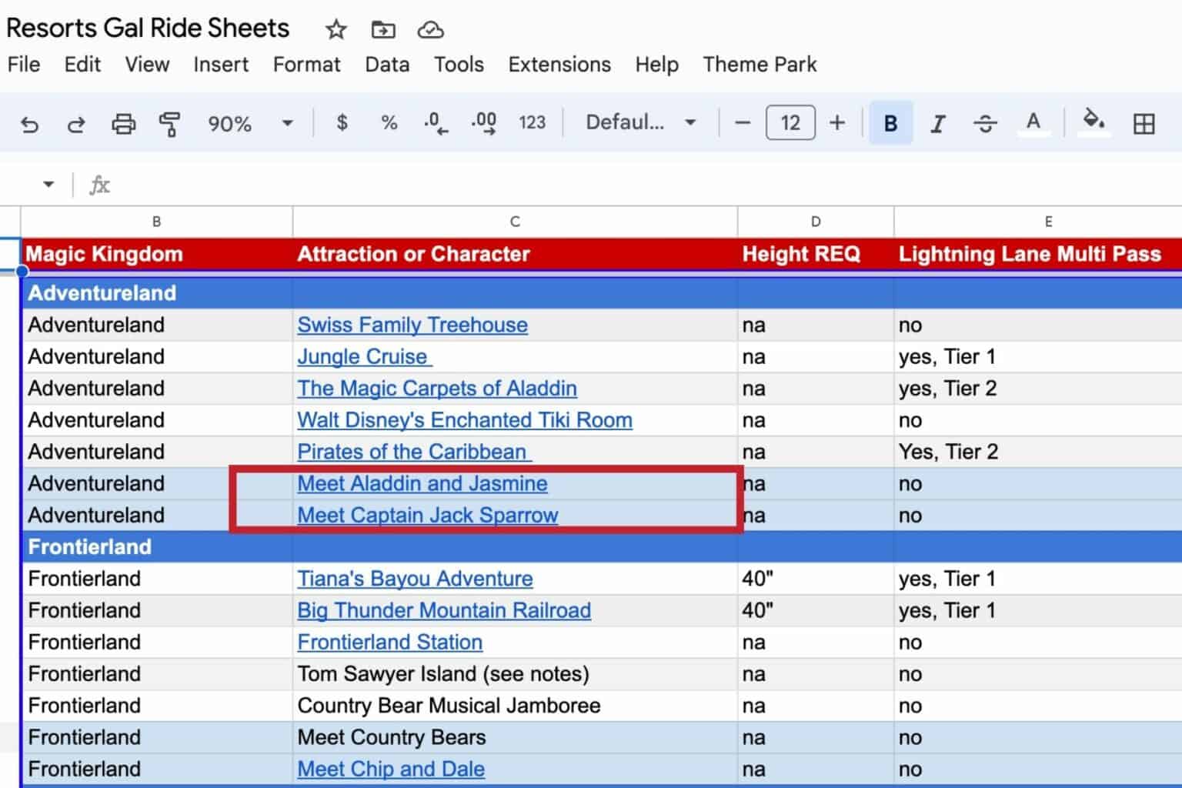The height and width of the screenshot is (788, 1182).
Task: Star the Resorts Gal Ride Sheets spreadsheet
Action: pyautogui.click(x=336, y=29)
